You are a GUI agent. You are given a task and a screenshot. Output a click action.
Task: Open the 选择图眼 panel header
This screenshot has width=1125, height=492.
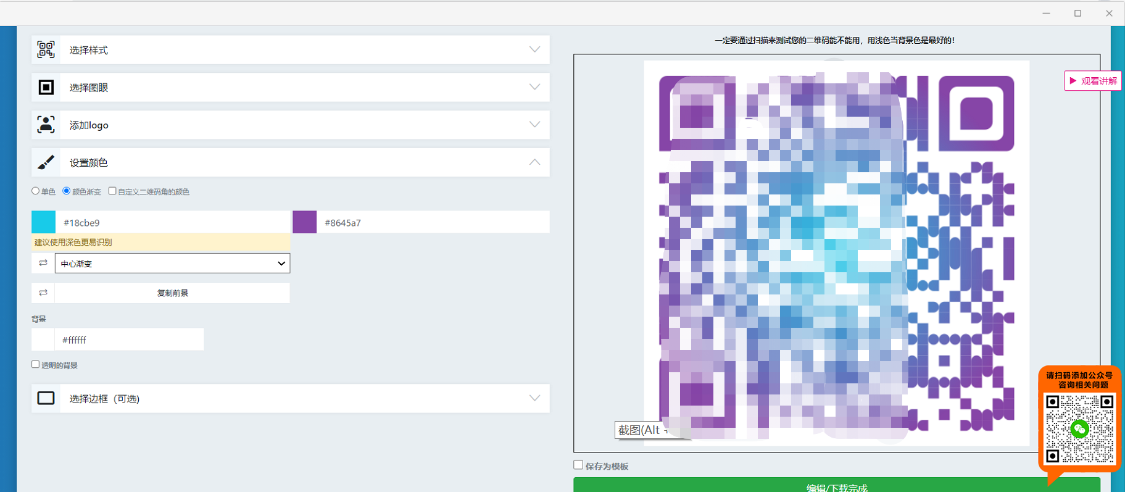tap(290, 87)
